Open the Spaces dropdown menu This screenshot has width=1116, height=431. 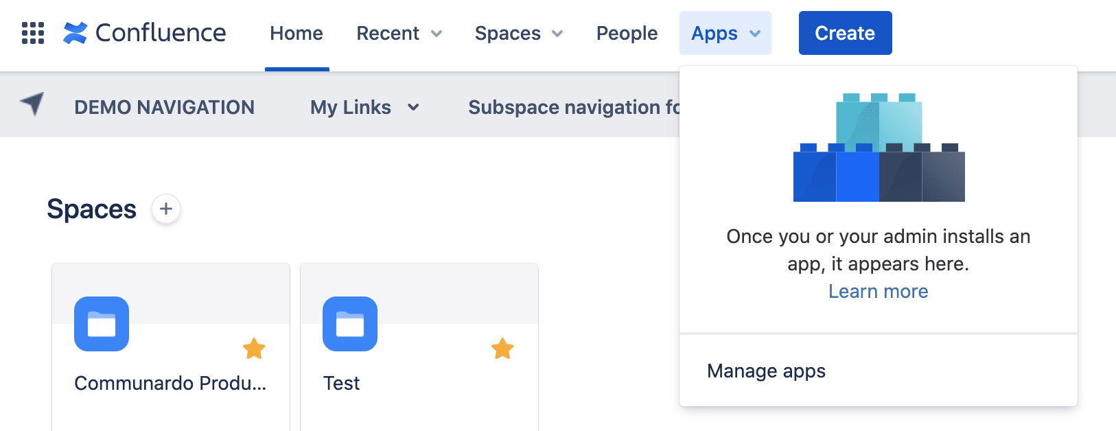[x=518, y=32]
